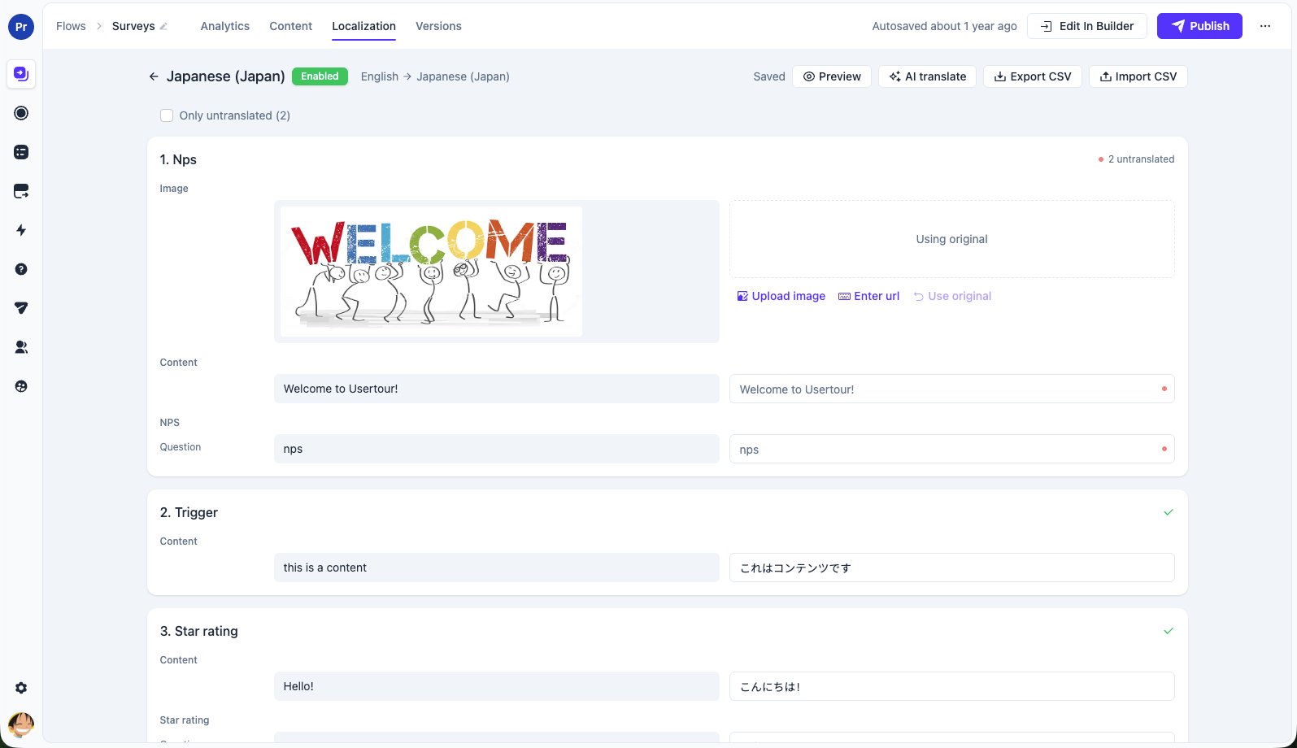
Task: Switch to the Content tab
Action: 291,26
